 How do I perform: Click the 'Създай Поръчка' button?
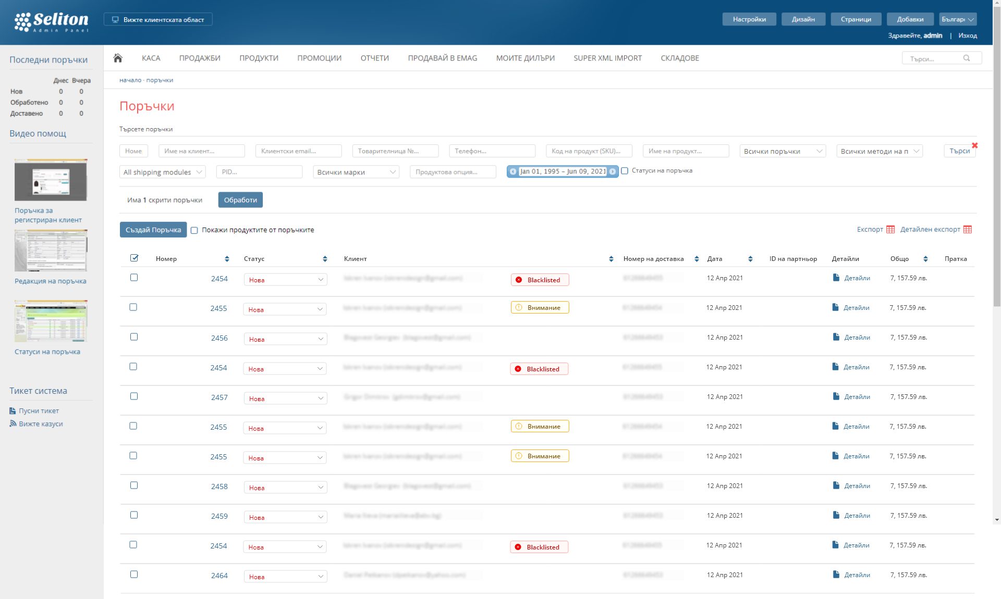tap(153, 230)
